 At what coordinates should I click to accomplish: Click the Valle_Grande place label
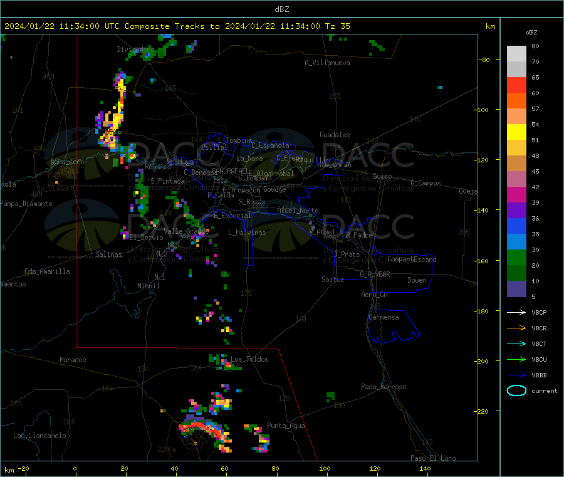[186, 231]
